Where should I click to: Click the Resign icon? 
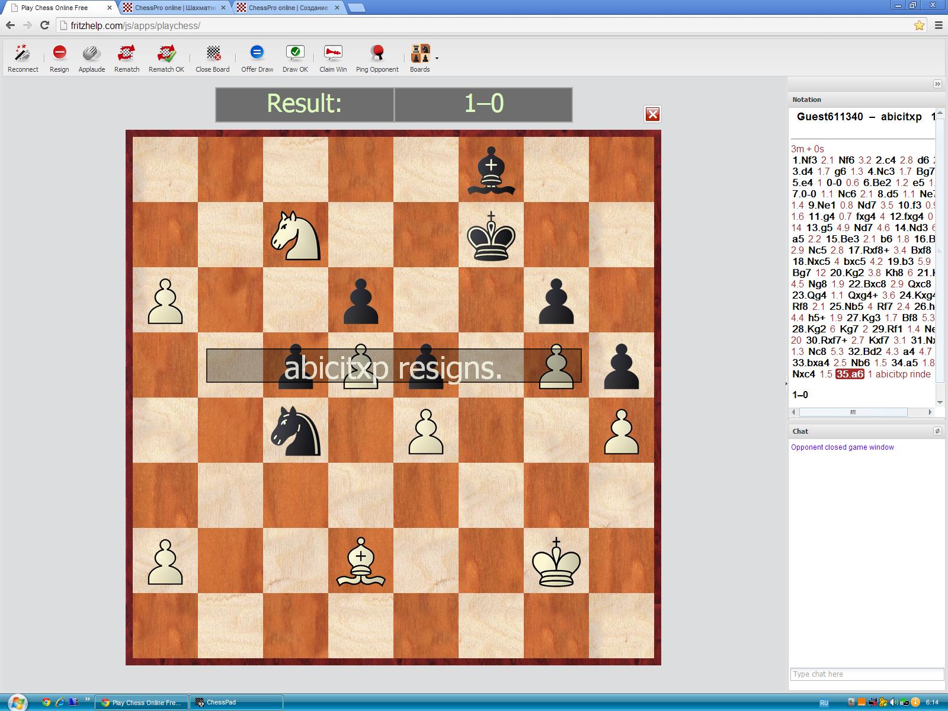coord(59,53)
